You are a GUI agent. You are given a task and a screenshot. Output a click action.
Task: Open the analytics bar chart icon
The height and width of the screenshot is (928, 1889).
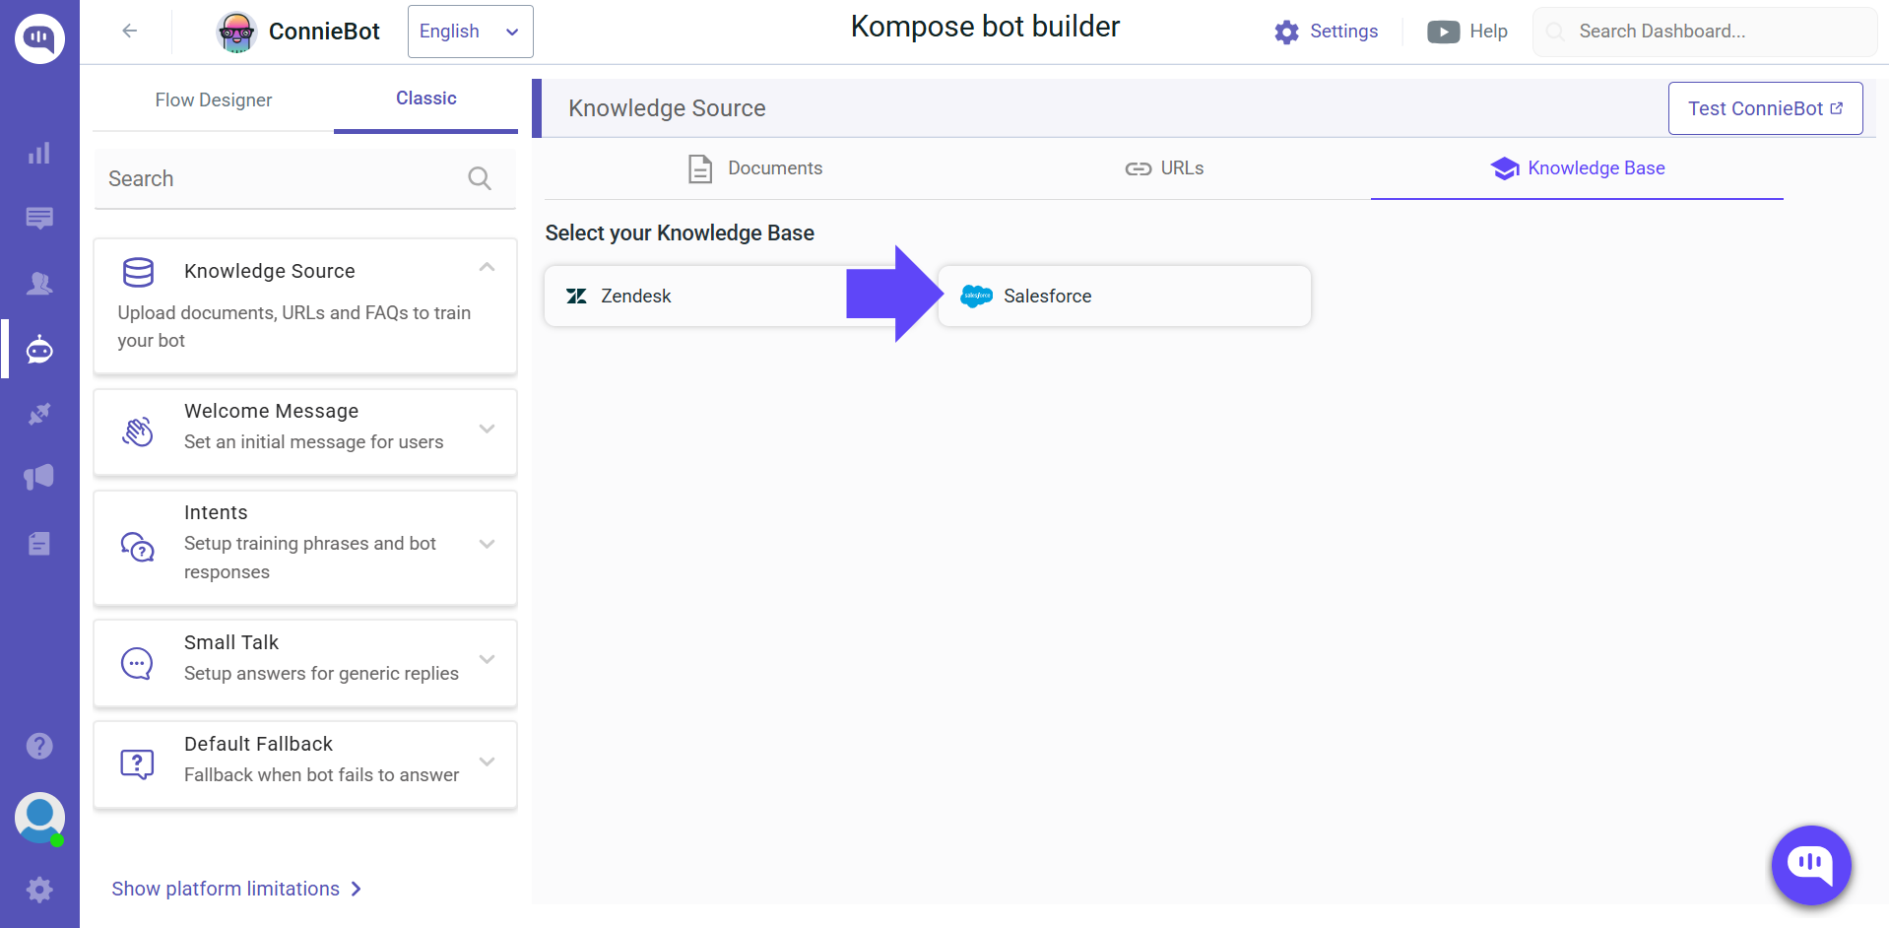pos(39,153)
